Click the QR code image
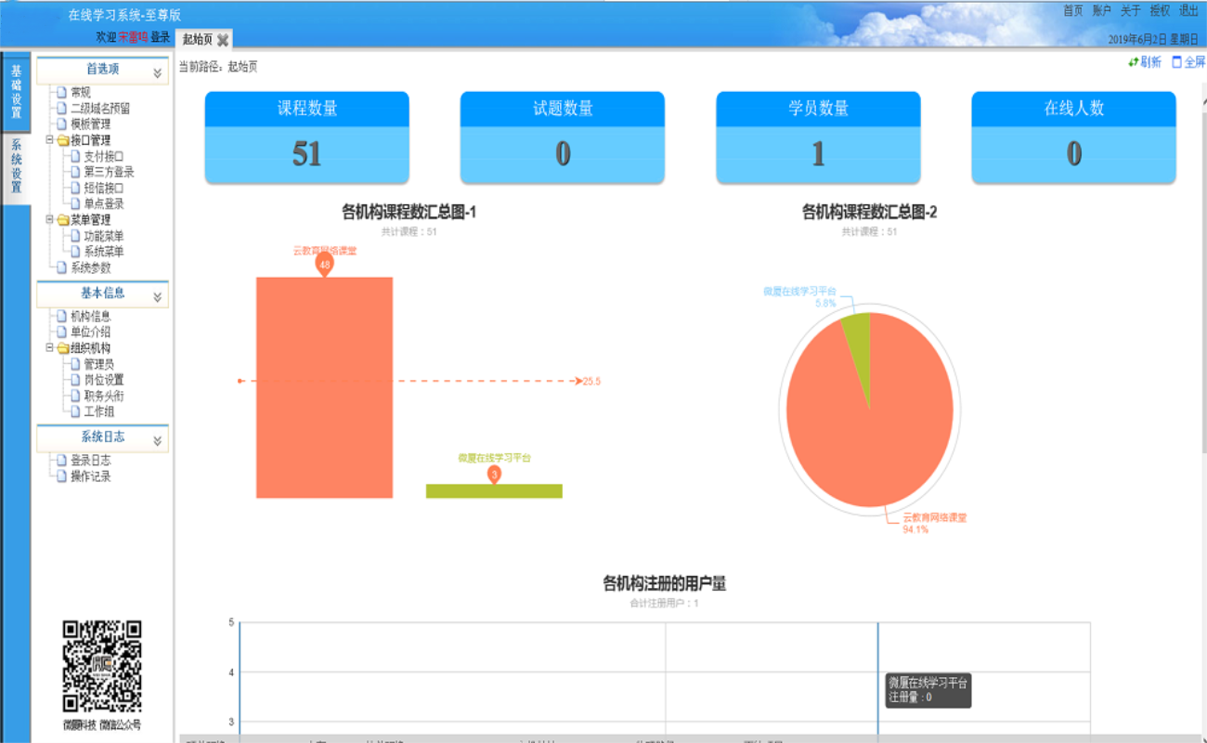Viewport: 1207px width, 743px height. 102,666
